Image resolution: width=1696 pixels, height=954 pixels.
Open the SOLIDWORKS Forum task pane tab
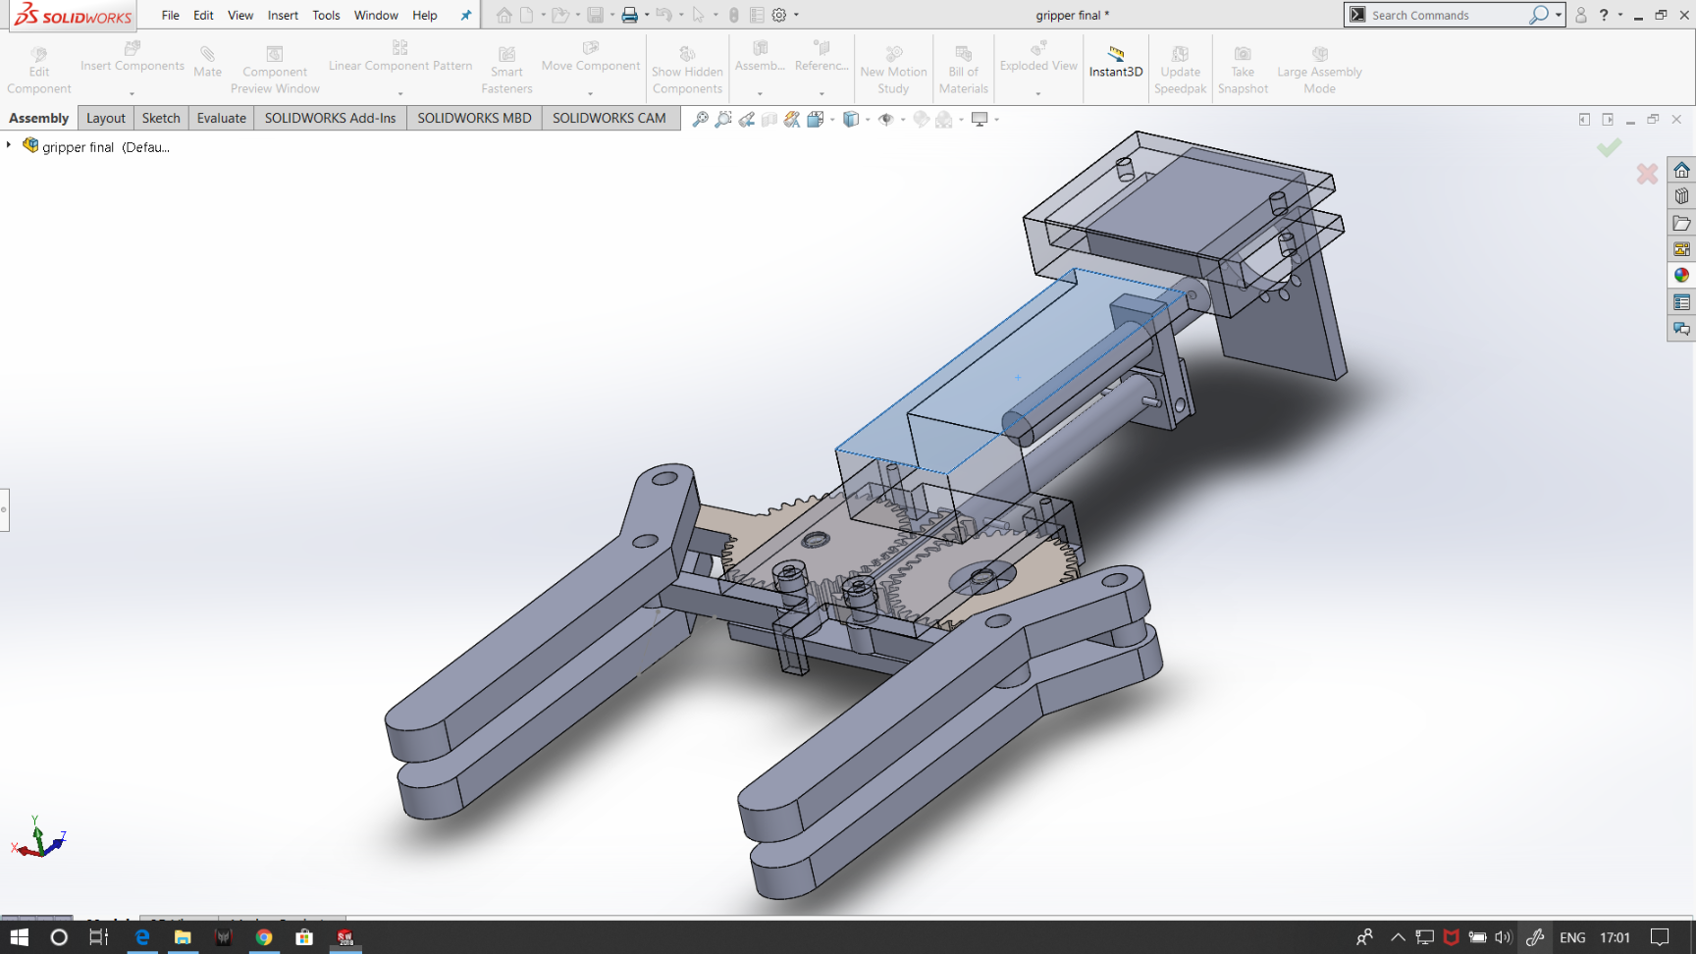pos(1681,329)
